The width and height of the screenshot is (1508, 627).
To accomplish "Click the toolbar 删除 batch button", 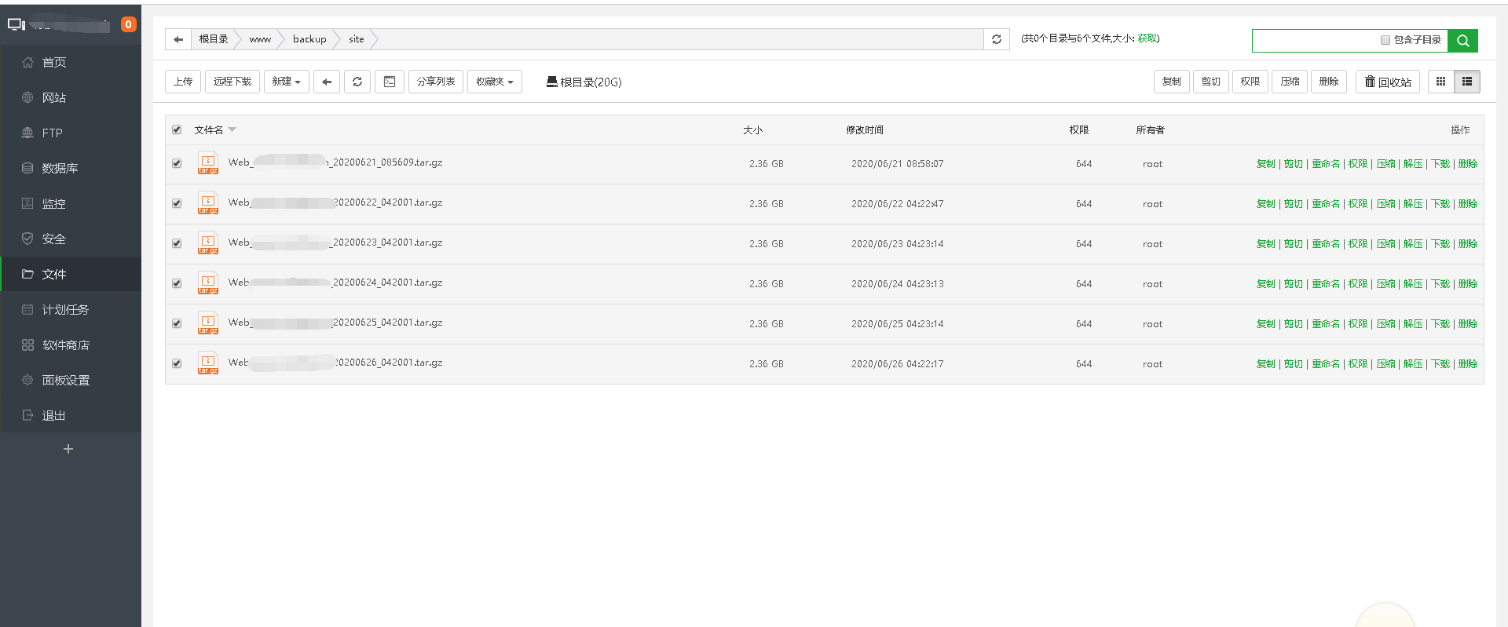I will coord(1329,82).
